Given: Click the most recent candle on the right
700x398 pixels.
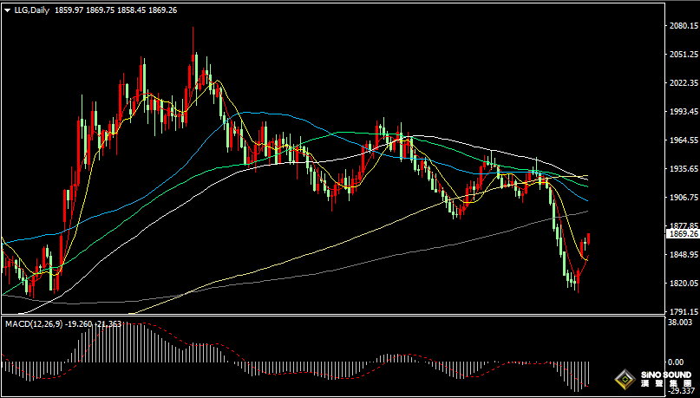Looking at the screenshot, I should (588, 239).
